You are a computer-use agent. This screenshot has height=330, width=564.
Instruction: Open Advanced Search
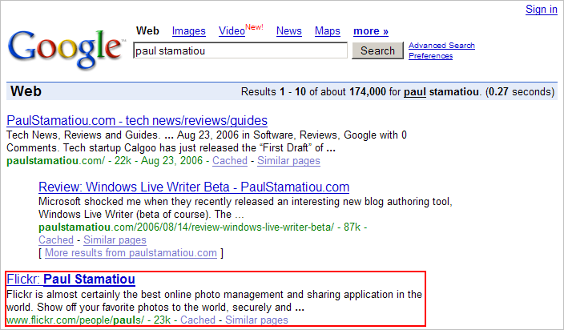click(441, 46)
